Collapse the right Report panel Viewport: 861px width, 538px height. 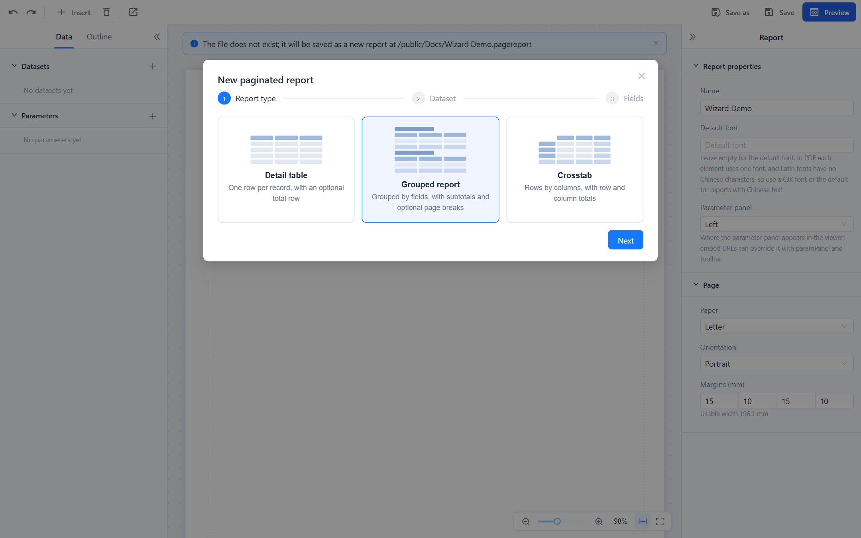pos(693,37)
